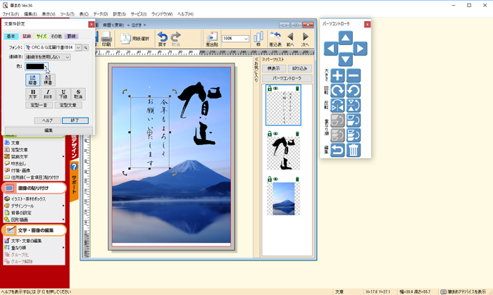Image resolution: width=493 pixels, height=295 pixels.
Task: Switch to the サイズ tab
Action: (42, 35)
